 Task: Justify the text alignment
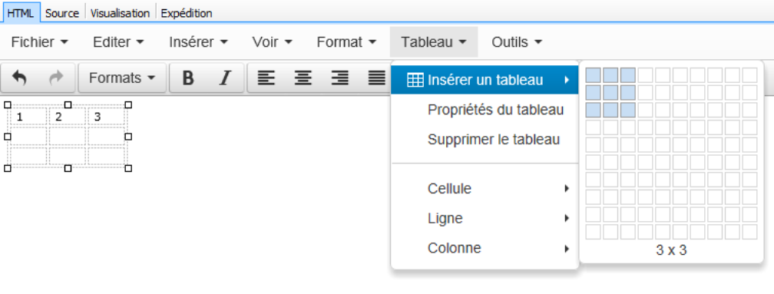click(377, 78)
